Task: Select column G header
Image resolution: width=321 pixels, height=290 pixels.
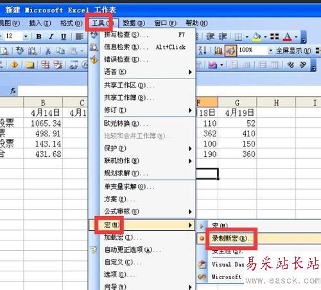Action: pyautogui.click(x=237, y=103)
